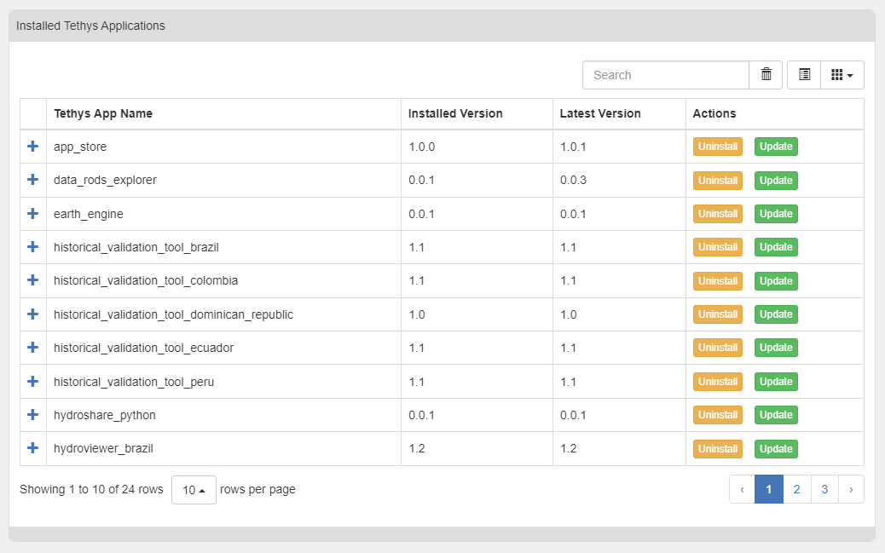Click the Actions column header

point(774,113)
